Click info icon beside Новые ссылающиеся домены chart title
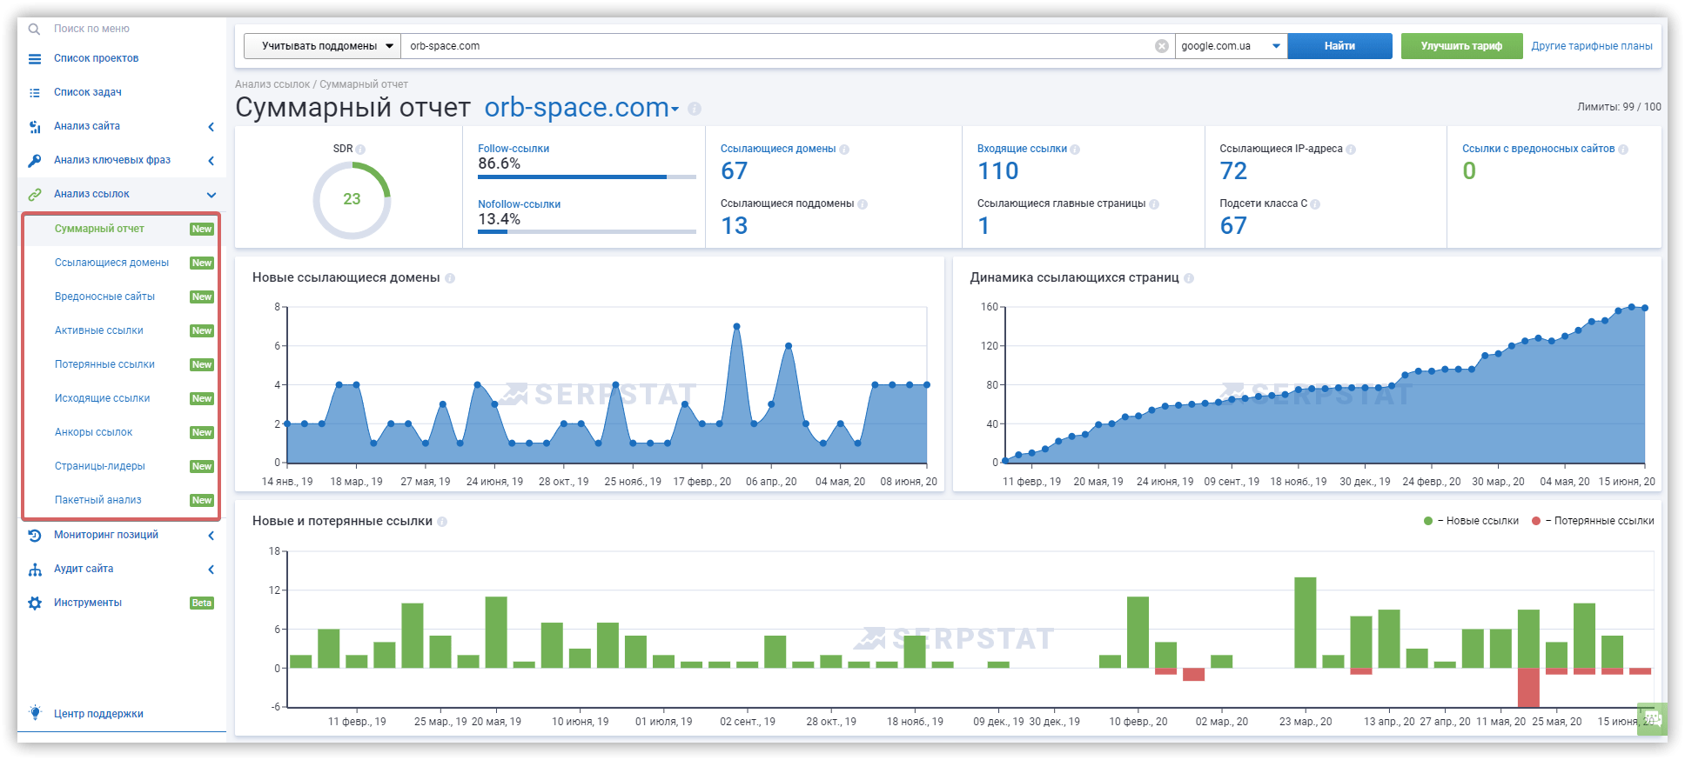This screenshot has height=760, width=1685. point(450,278)
